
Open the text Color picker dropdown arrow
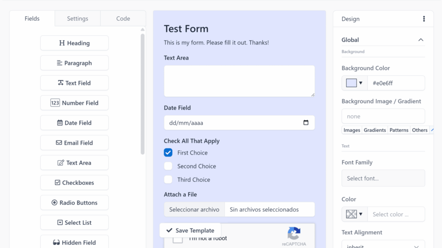360,214
